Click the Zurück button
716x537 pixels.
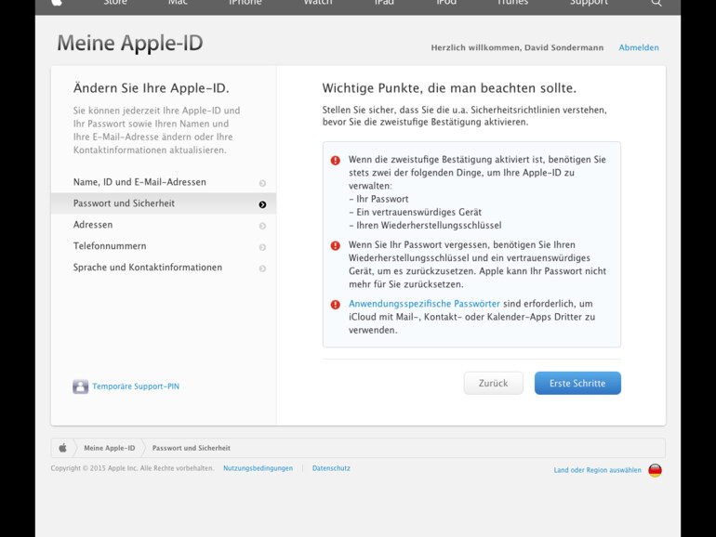[493, 384]
